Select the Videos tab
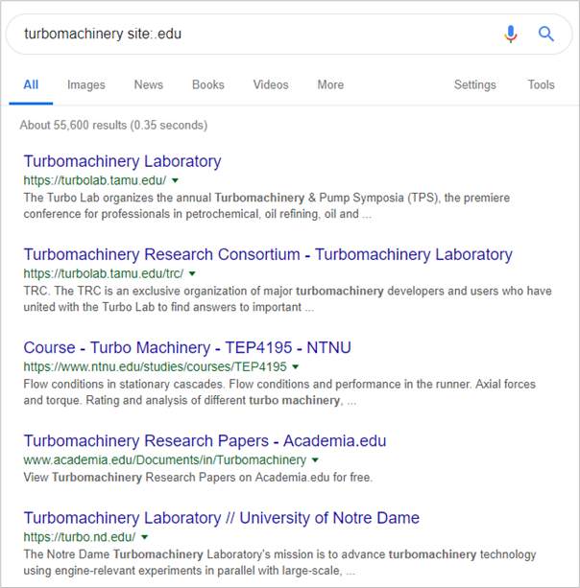This screenshot has width=580, height=588. tap(271, 84)
